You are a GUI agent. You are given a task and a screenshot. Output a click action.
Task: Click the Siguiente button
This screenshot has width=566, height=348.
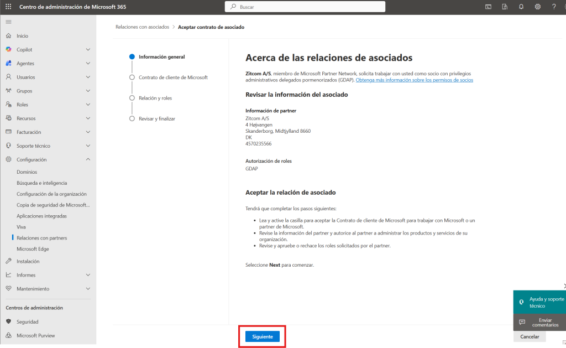point(263,336)
